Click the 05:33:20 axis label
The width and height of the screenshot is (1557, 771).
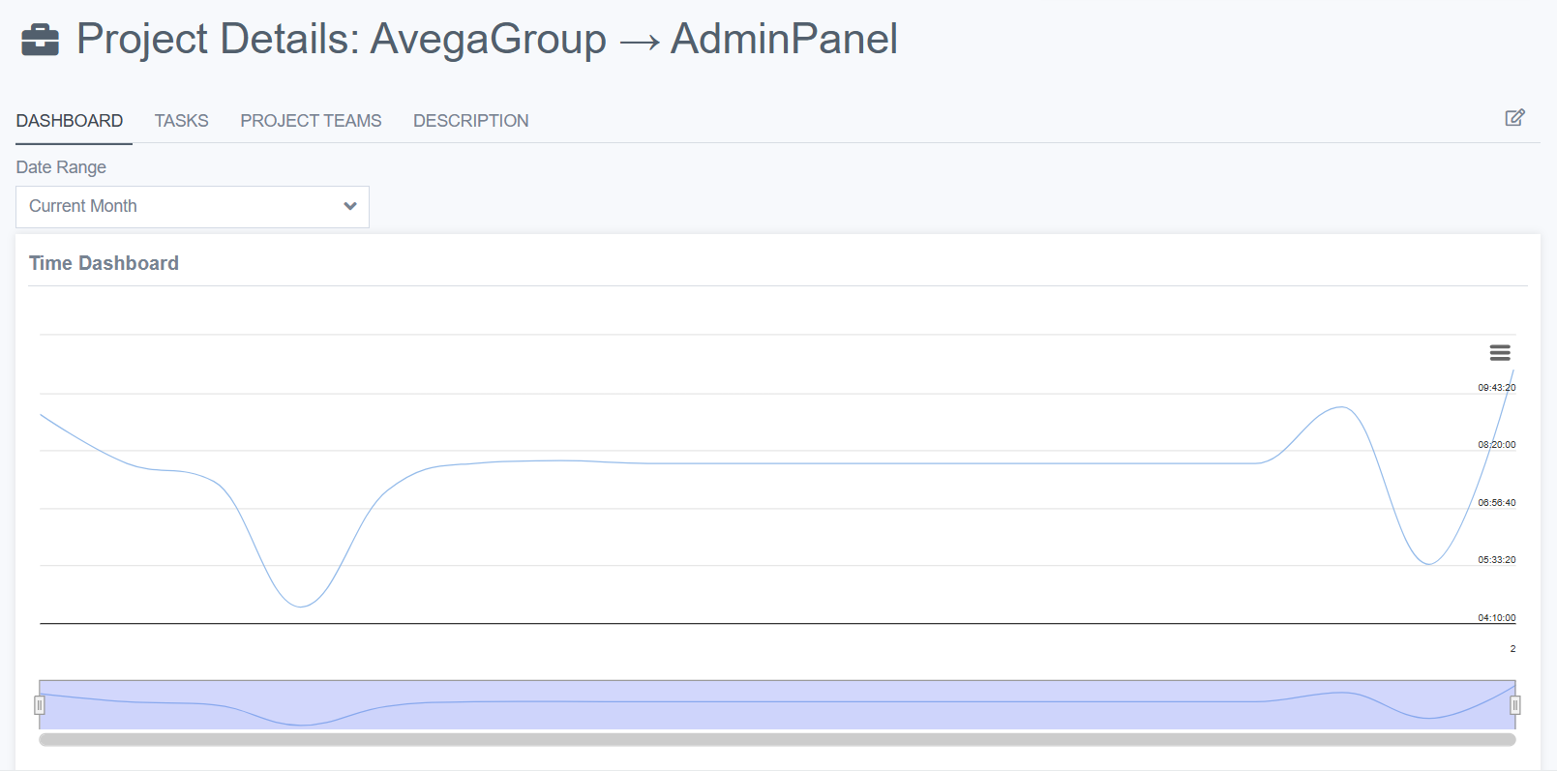pyautogui.click(x=1496, y=560)
